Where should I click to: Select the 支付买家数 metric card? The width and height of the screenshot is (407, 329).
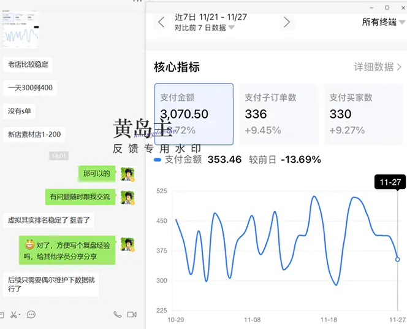pos(362,114)
